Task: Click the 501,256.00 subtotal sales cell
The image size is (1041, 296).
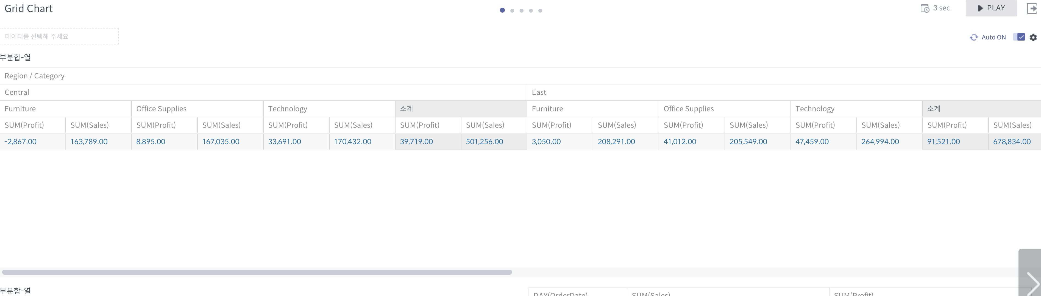Action: (x=494, y=141)
